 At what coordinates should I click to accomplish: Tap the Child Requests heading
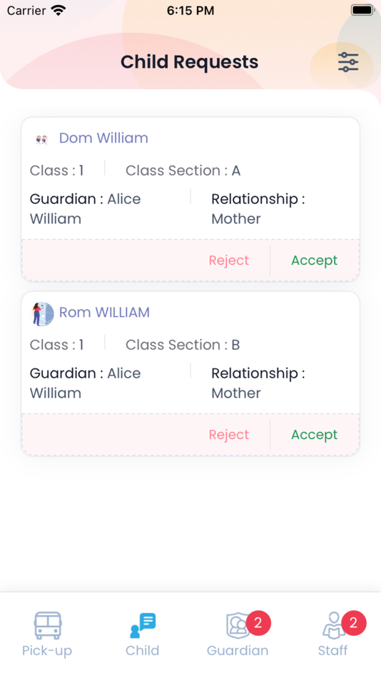(189, 62)
